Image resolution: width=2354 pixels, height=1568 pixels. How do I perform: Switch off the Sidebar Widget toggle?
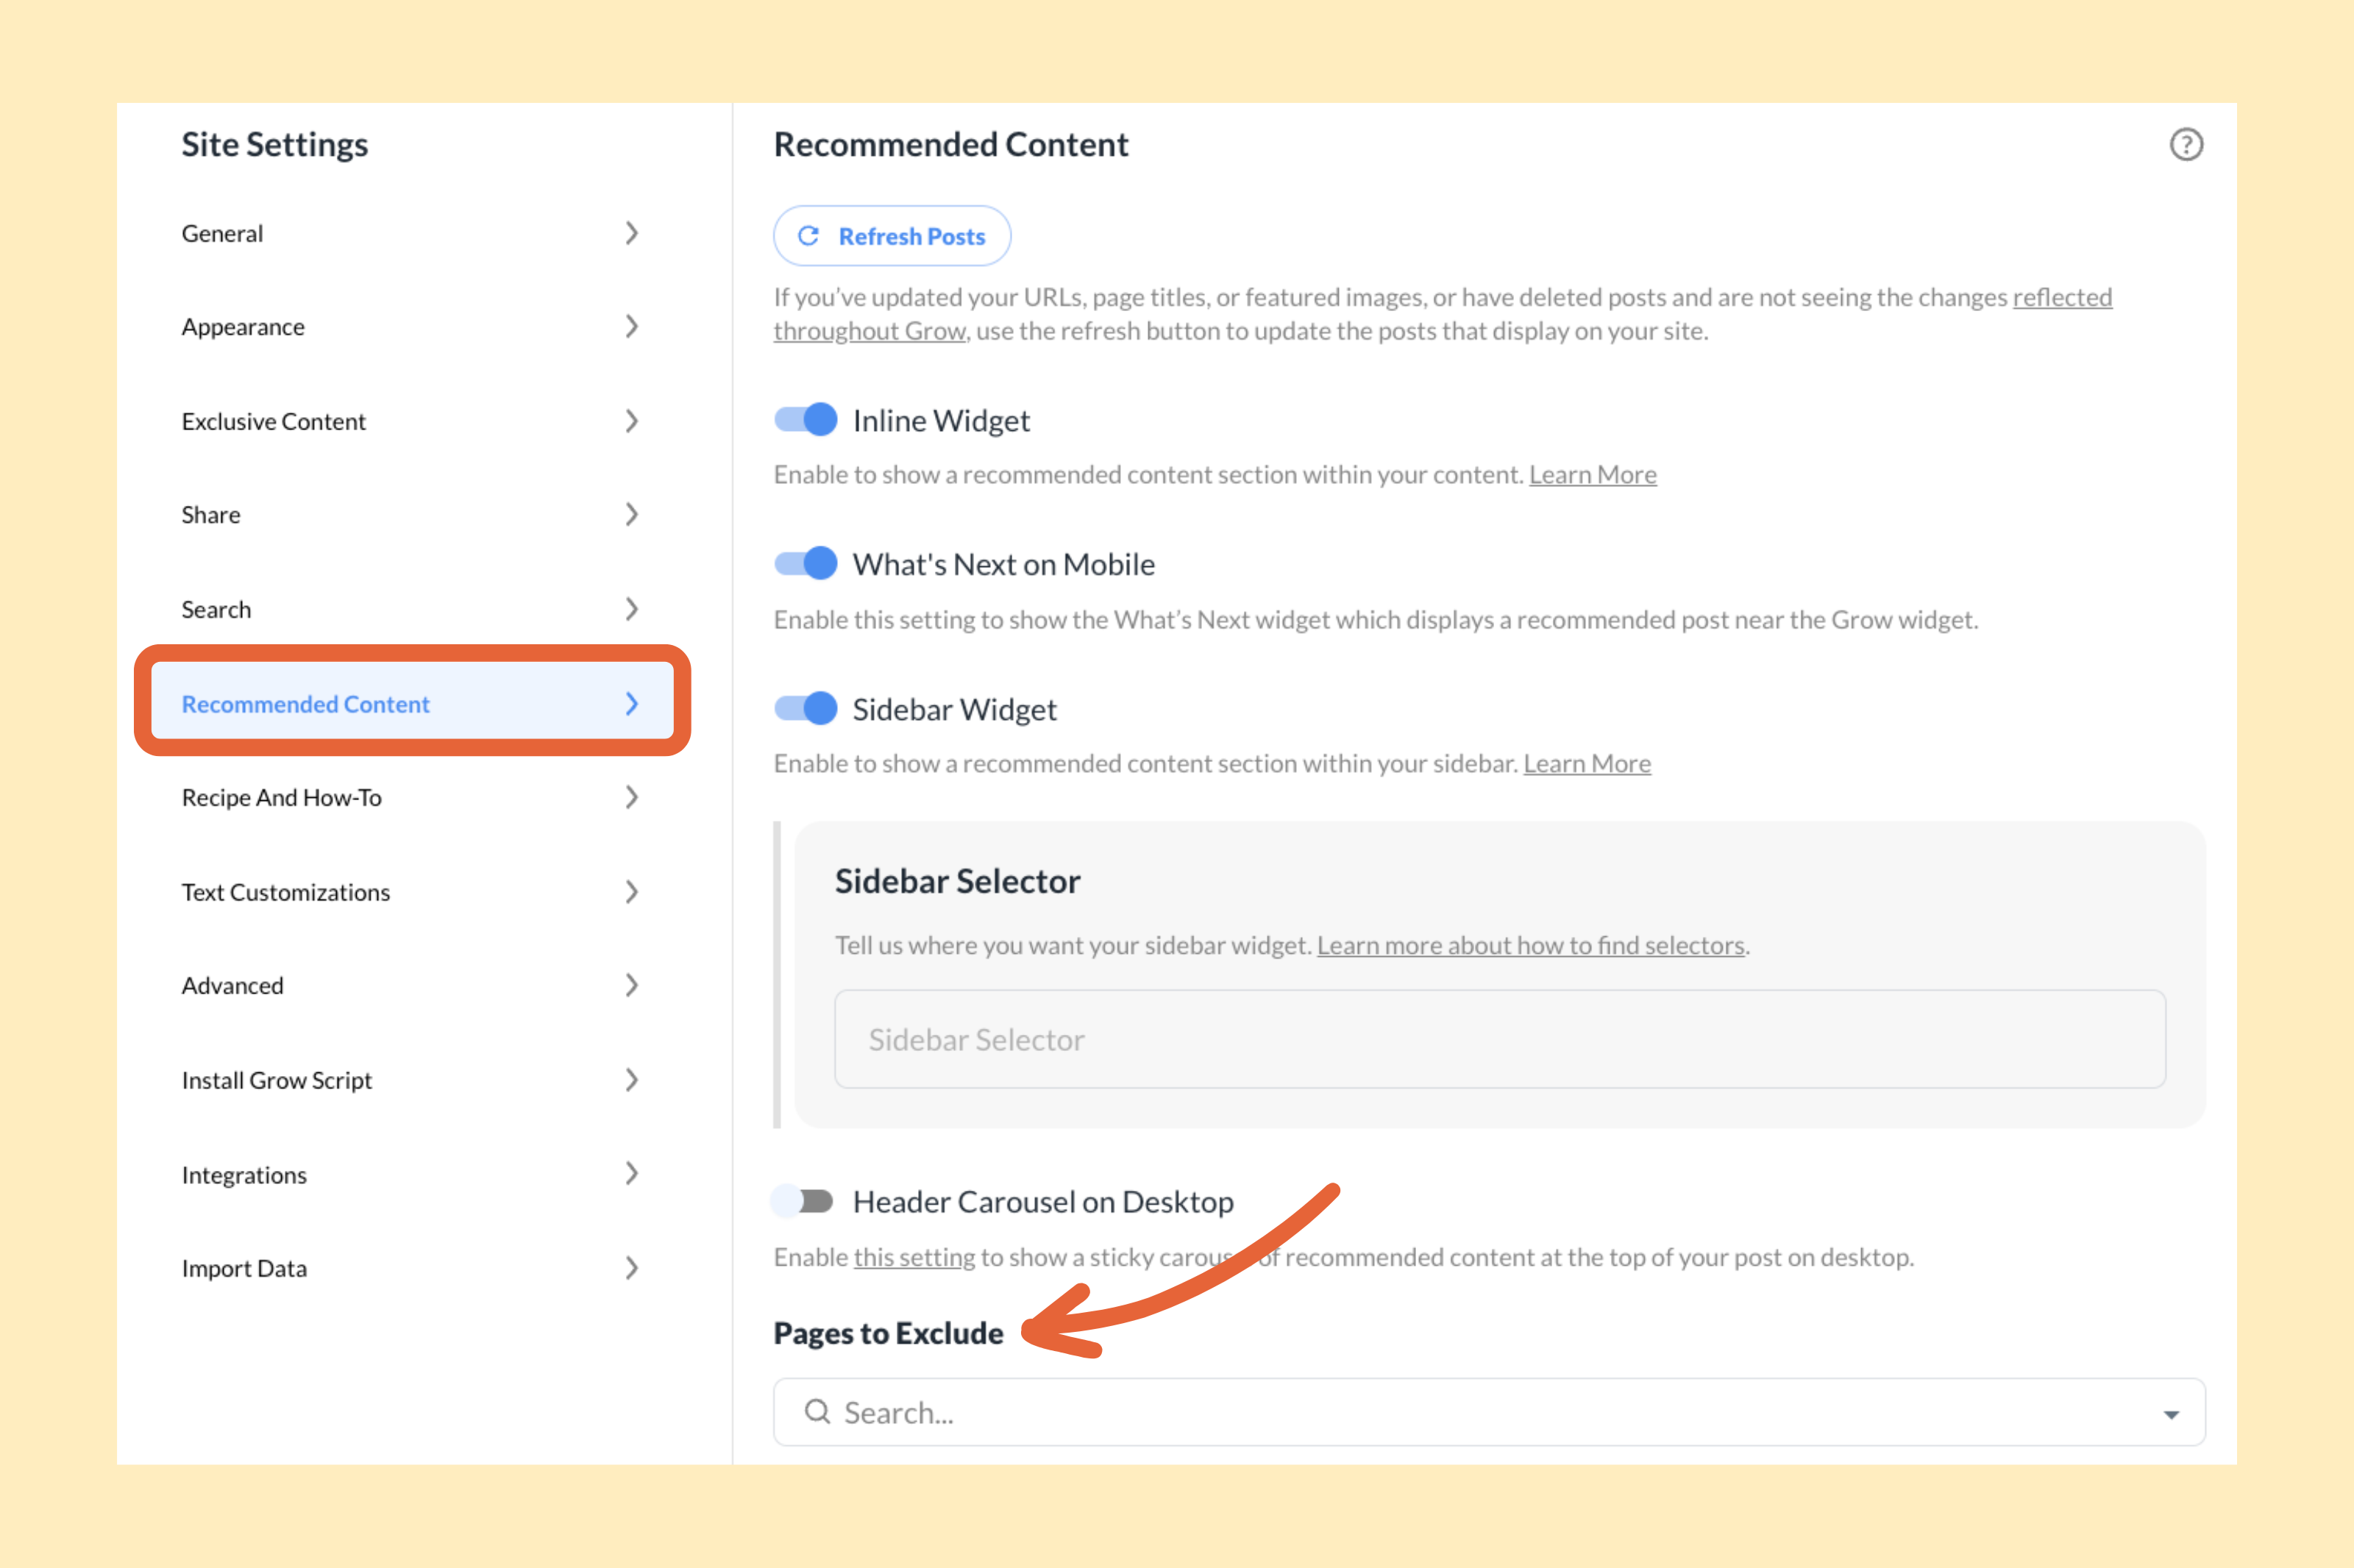806,709
